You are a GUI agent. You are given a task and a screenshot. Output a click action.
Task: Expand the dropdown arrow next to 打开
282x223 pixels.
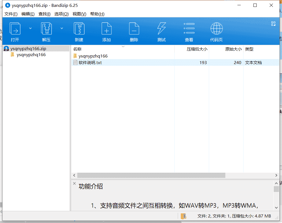30,28
